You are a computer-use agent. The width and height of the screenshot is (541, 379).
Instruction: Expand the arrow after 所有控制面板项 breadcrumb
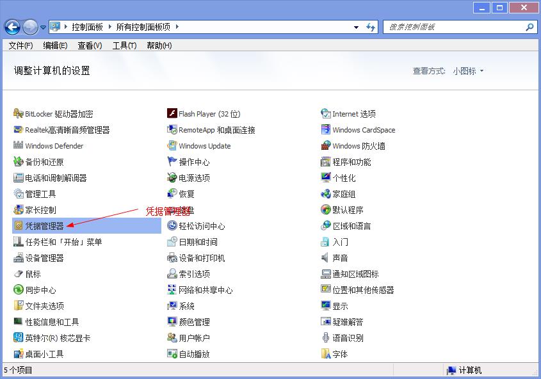[177, 26]
